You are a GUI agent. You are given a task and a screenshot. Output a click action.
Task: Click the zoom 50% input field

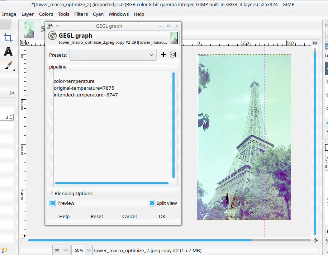click(78, 250)
